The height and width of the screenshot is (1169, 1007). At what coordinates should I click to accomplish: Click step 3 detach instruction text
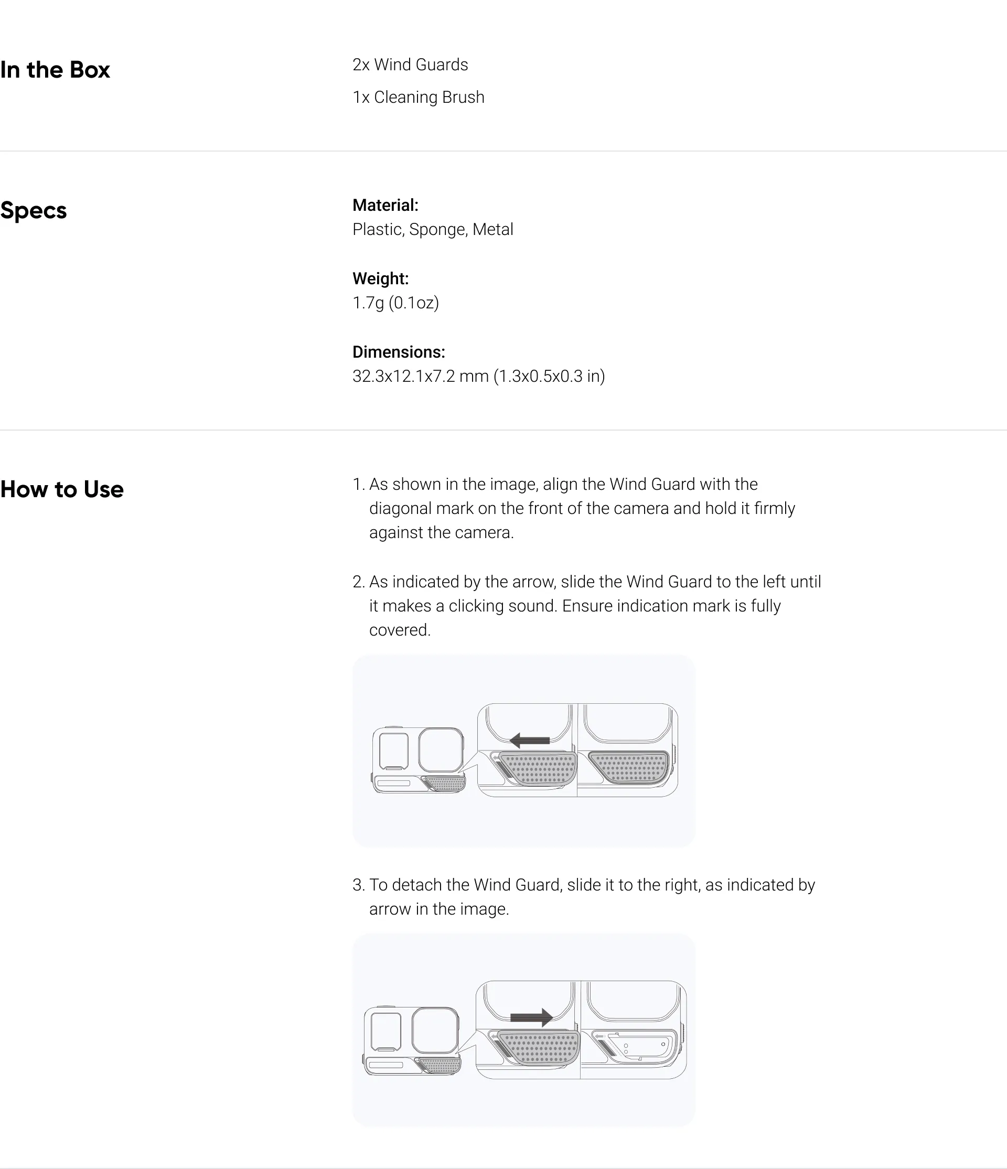584,896
